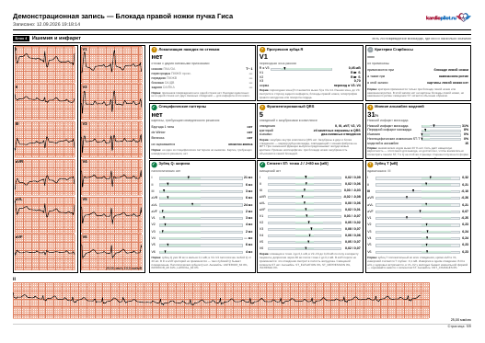
Task: Click the T wave gauge for lead aVF
Action: pos(418,212)
